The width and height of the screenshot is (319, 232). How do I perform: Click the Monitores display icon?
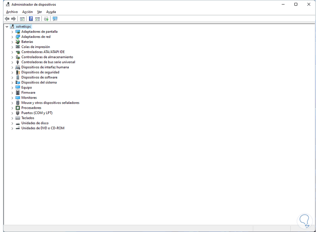point(18,98)
